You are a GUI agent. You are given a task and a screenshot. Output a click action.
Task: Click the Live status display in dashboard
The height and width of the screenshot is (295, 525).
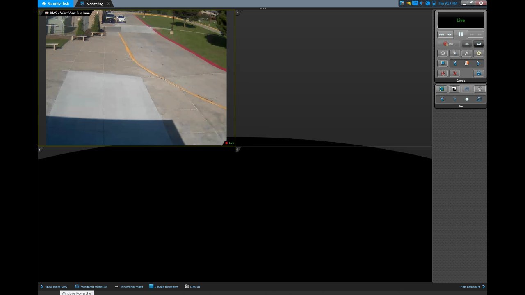coord(461,20)
